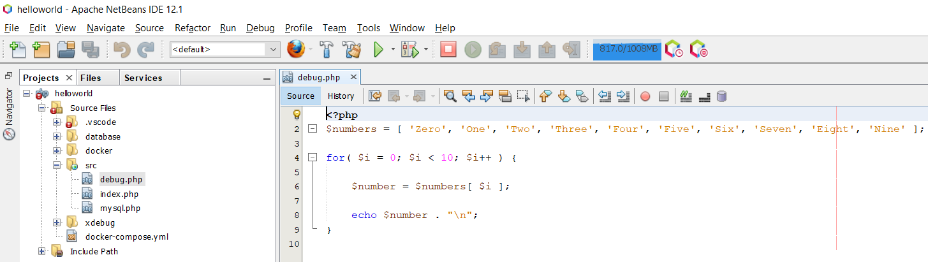Click the Profile Project clock icon
This screenshot has width=928, height=262.
[x=674, y=49]
